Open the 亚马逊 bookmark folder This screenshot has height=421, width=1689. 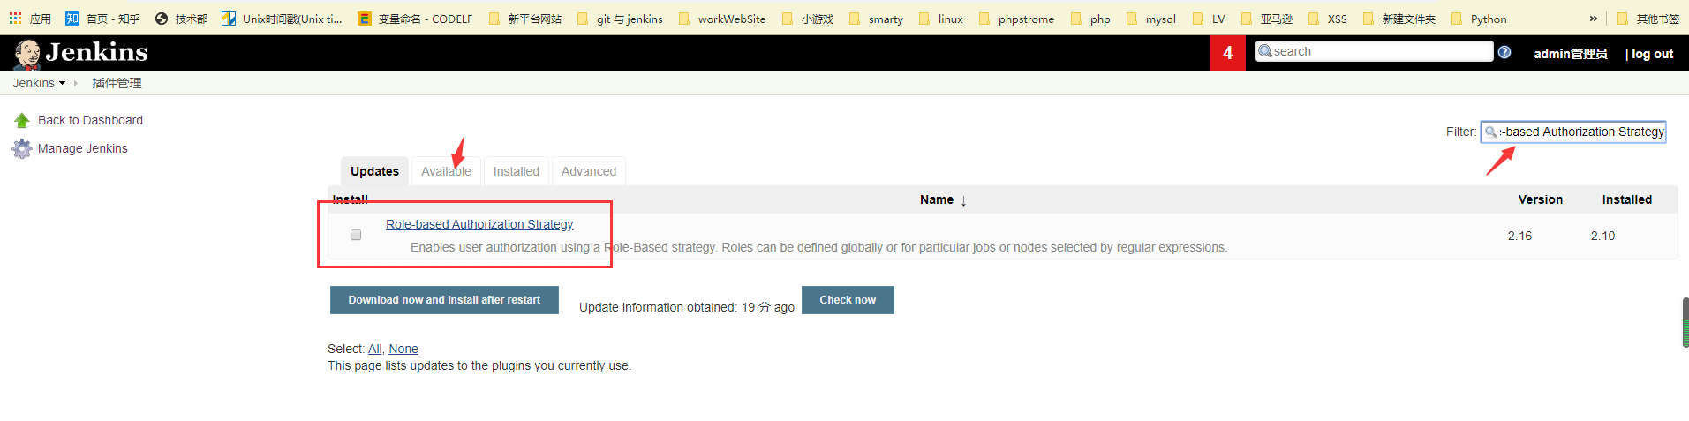pos(1267,19)
